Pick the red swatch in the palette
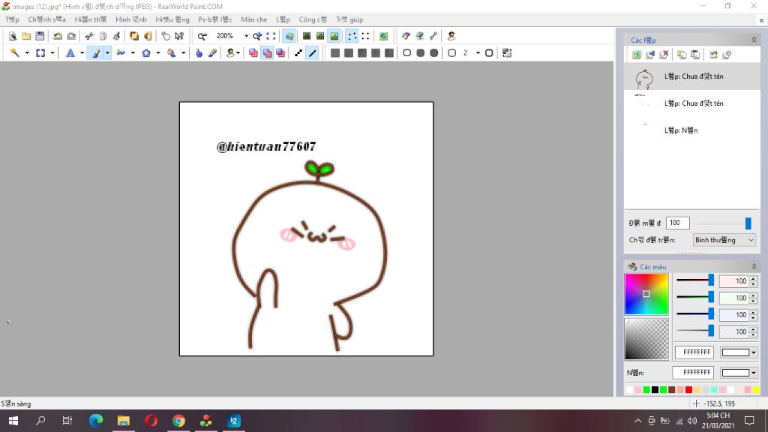Viewport: 768px width, 432px height. (x=688, y=390)
